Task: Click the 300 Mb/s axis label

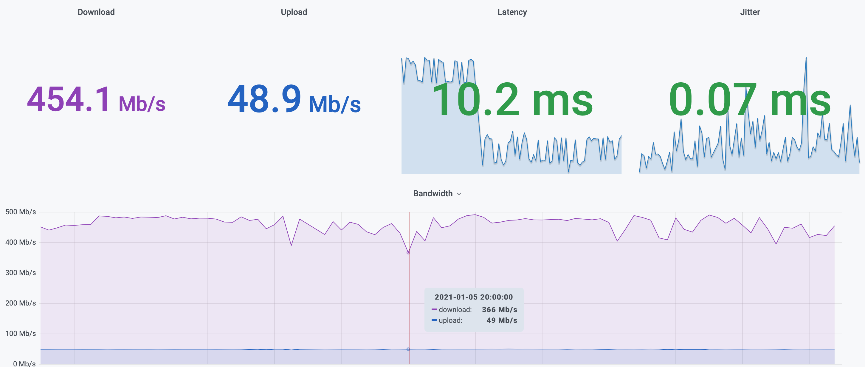Action: click(21, 272)
